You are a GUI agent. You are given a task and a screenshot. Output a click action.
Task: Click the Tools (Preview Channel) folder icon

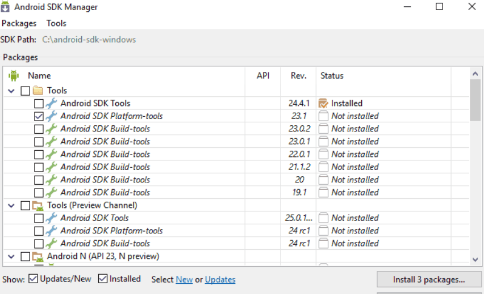coord(38,205)
